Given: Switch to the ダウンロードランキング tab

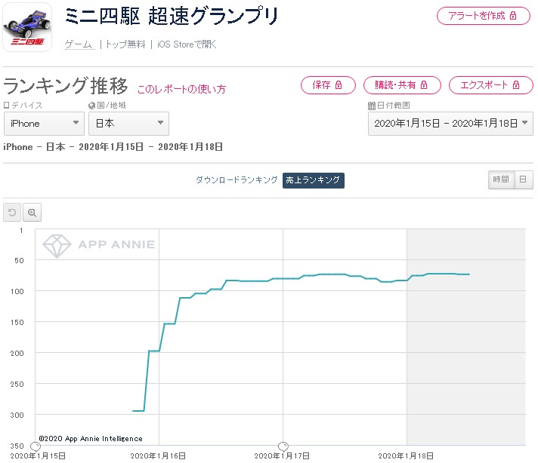Looking at the screenshot, I should click(237, 179).
